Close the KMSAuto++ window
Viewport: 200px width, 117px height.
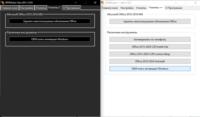[195, 3]
